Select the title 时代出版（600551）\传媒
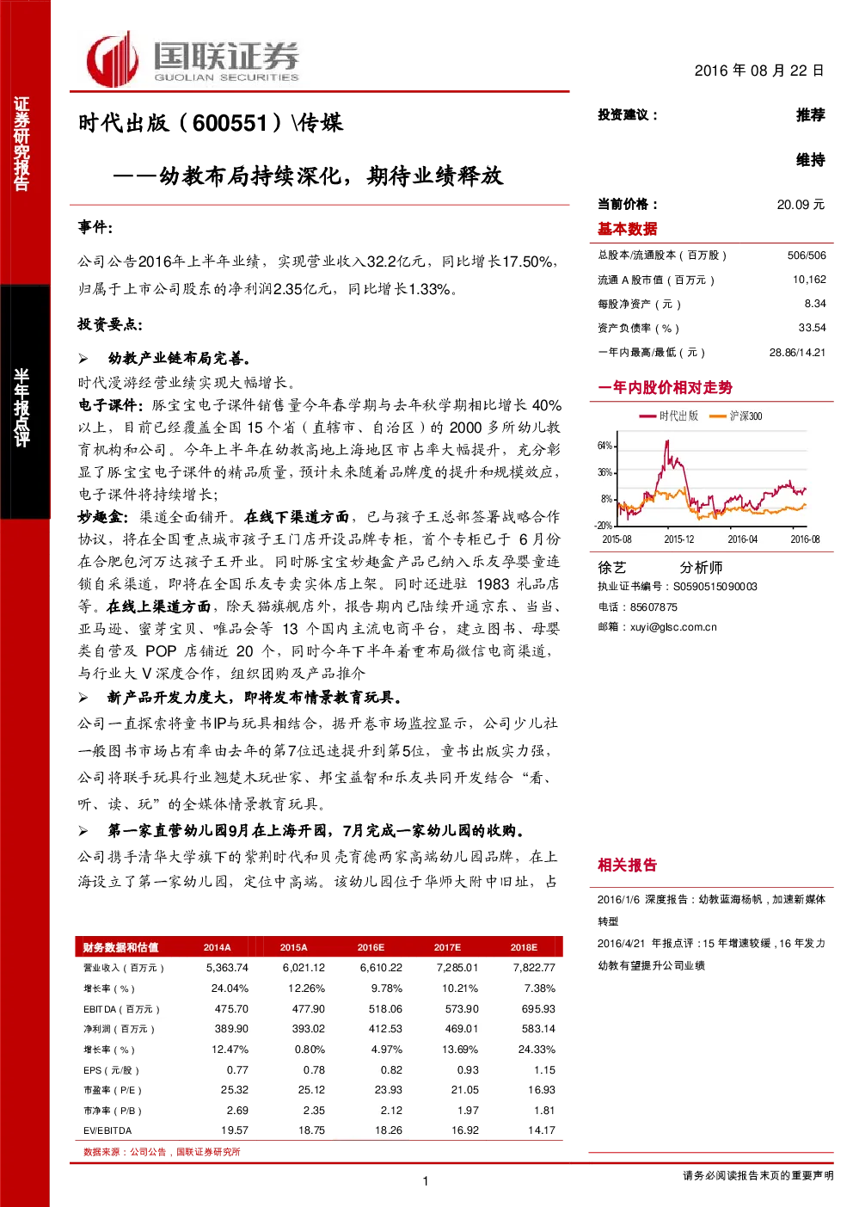Screen dimensions: 853x1207 (211, 123)
